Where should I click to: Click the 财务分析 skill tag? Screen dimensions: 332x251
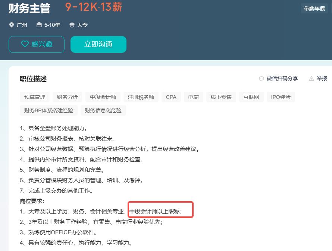[67, 97]
